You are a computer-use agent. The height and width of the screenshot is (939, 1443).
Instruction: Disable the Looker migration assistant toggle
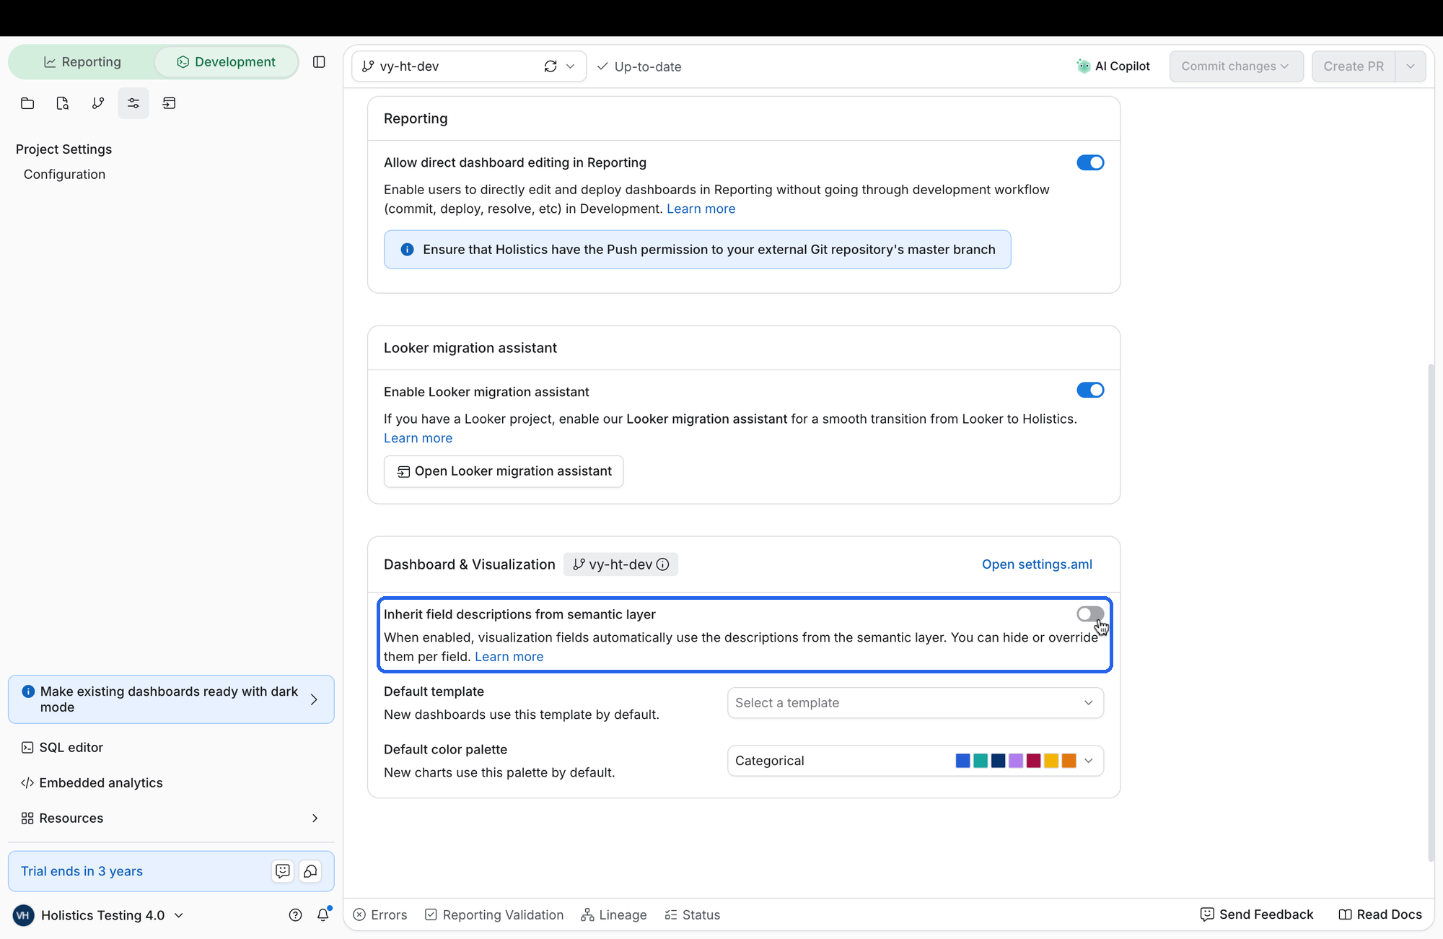tap(1090, 390)
